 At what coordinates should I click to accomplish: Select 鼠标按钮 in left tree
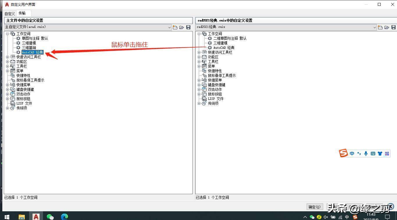click(x=23, y=99)
